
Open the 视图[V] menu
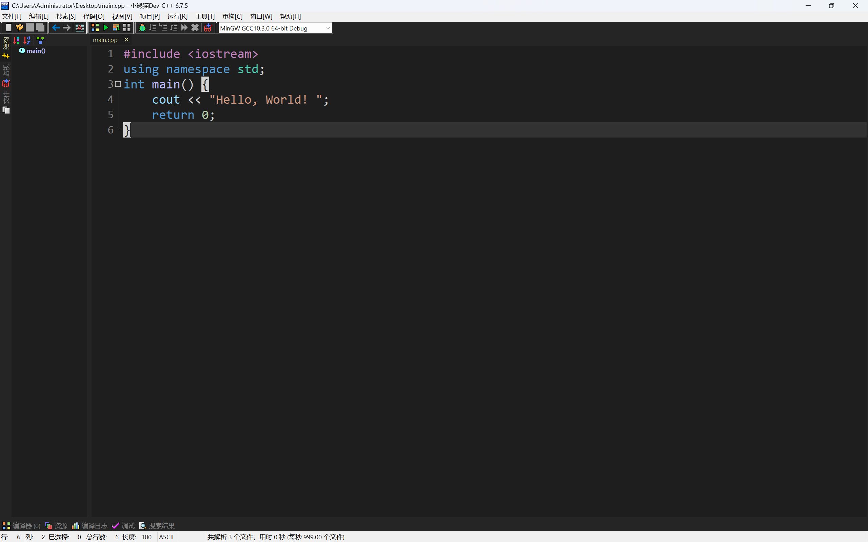coord(122,17)
